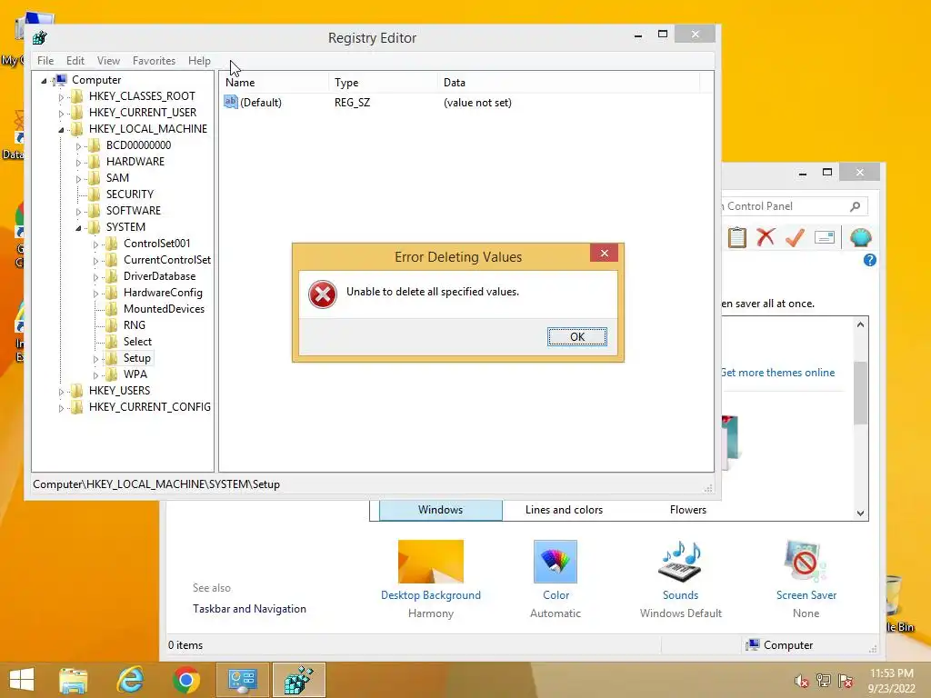931x698 pixels.
Task: Click the red X delete icon in Control Panel window
Action: pos(766,237)
